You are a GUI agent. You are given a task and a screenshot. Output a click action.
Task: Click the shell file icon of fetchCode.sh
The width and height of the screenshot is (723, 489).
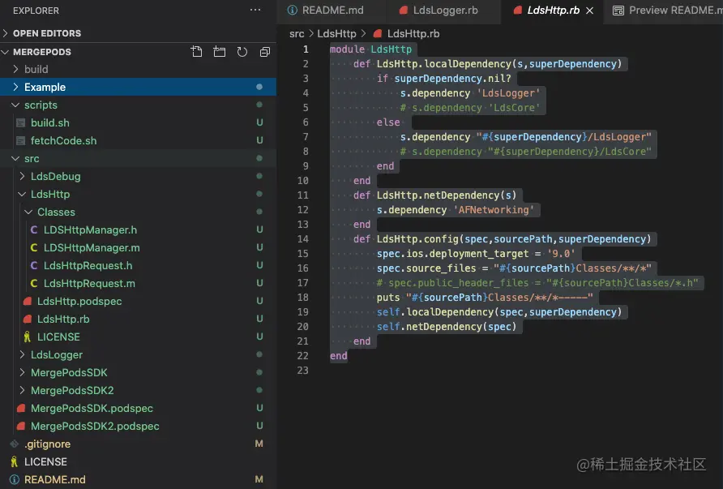click(x=21, y=141)
